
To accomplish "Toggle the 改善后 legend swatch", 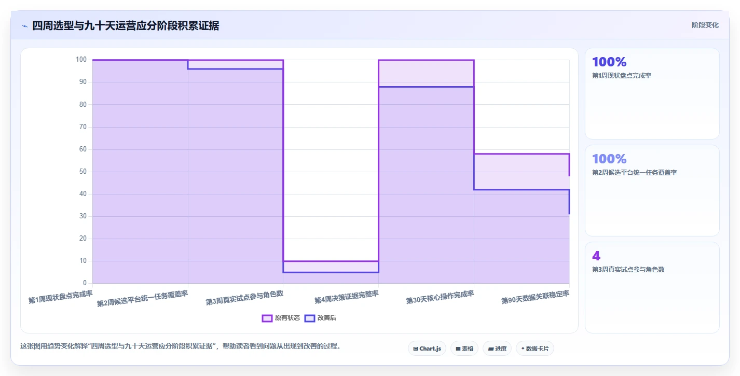I will (310, 318).
